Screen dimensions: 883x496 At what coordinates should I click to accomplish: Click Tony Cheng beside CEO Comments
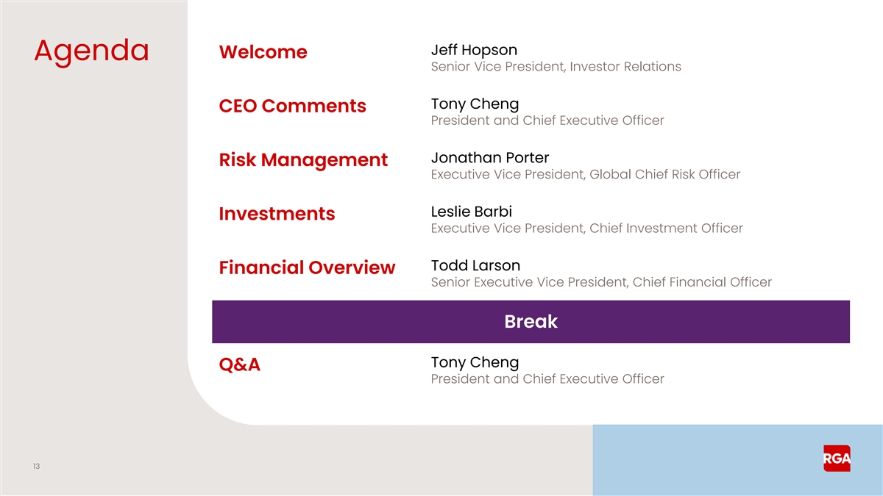[x=475, y=104]
